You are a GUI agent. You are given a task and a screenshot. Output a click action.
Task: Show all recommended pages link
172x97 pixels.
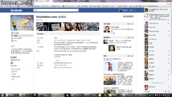coord(130,24)
